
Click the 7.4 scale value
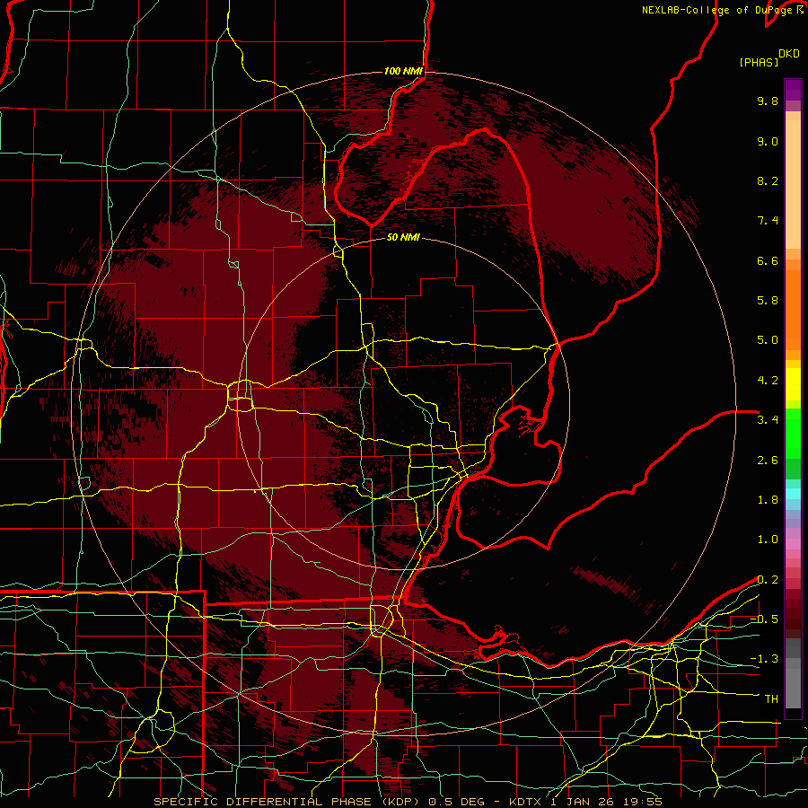pyautogui.click(x=768, y=221)
